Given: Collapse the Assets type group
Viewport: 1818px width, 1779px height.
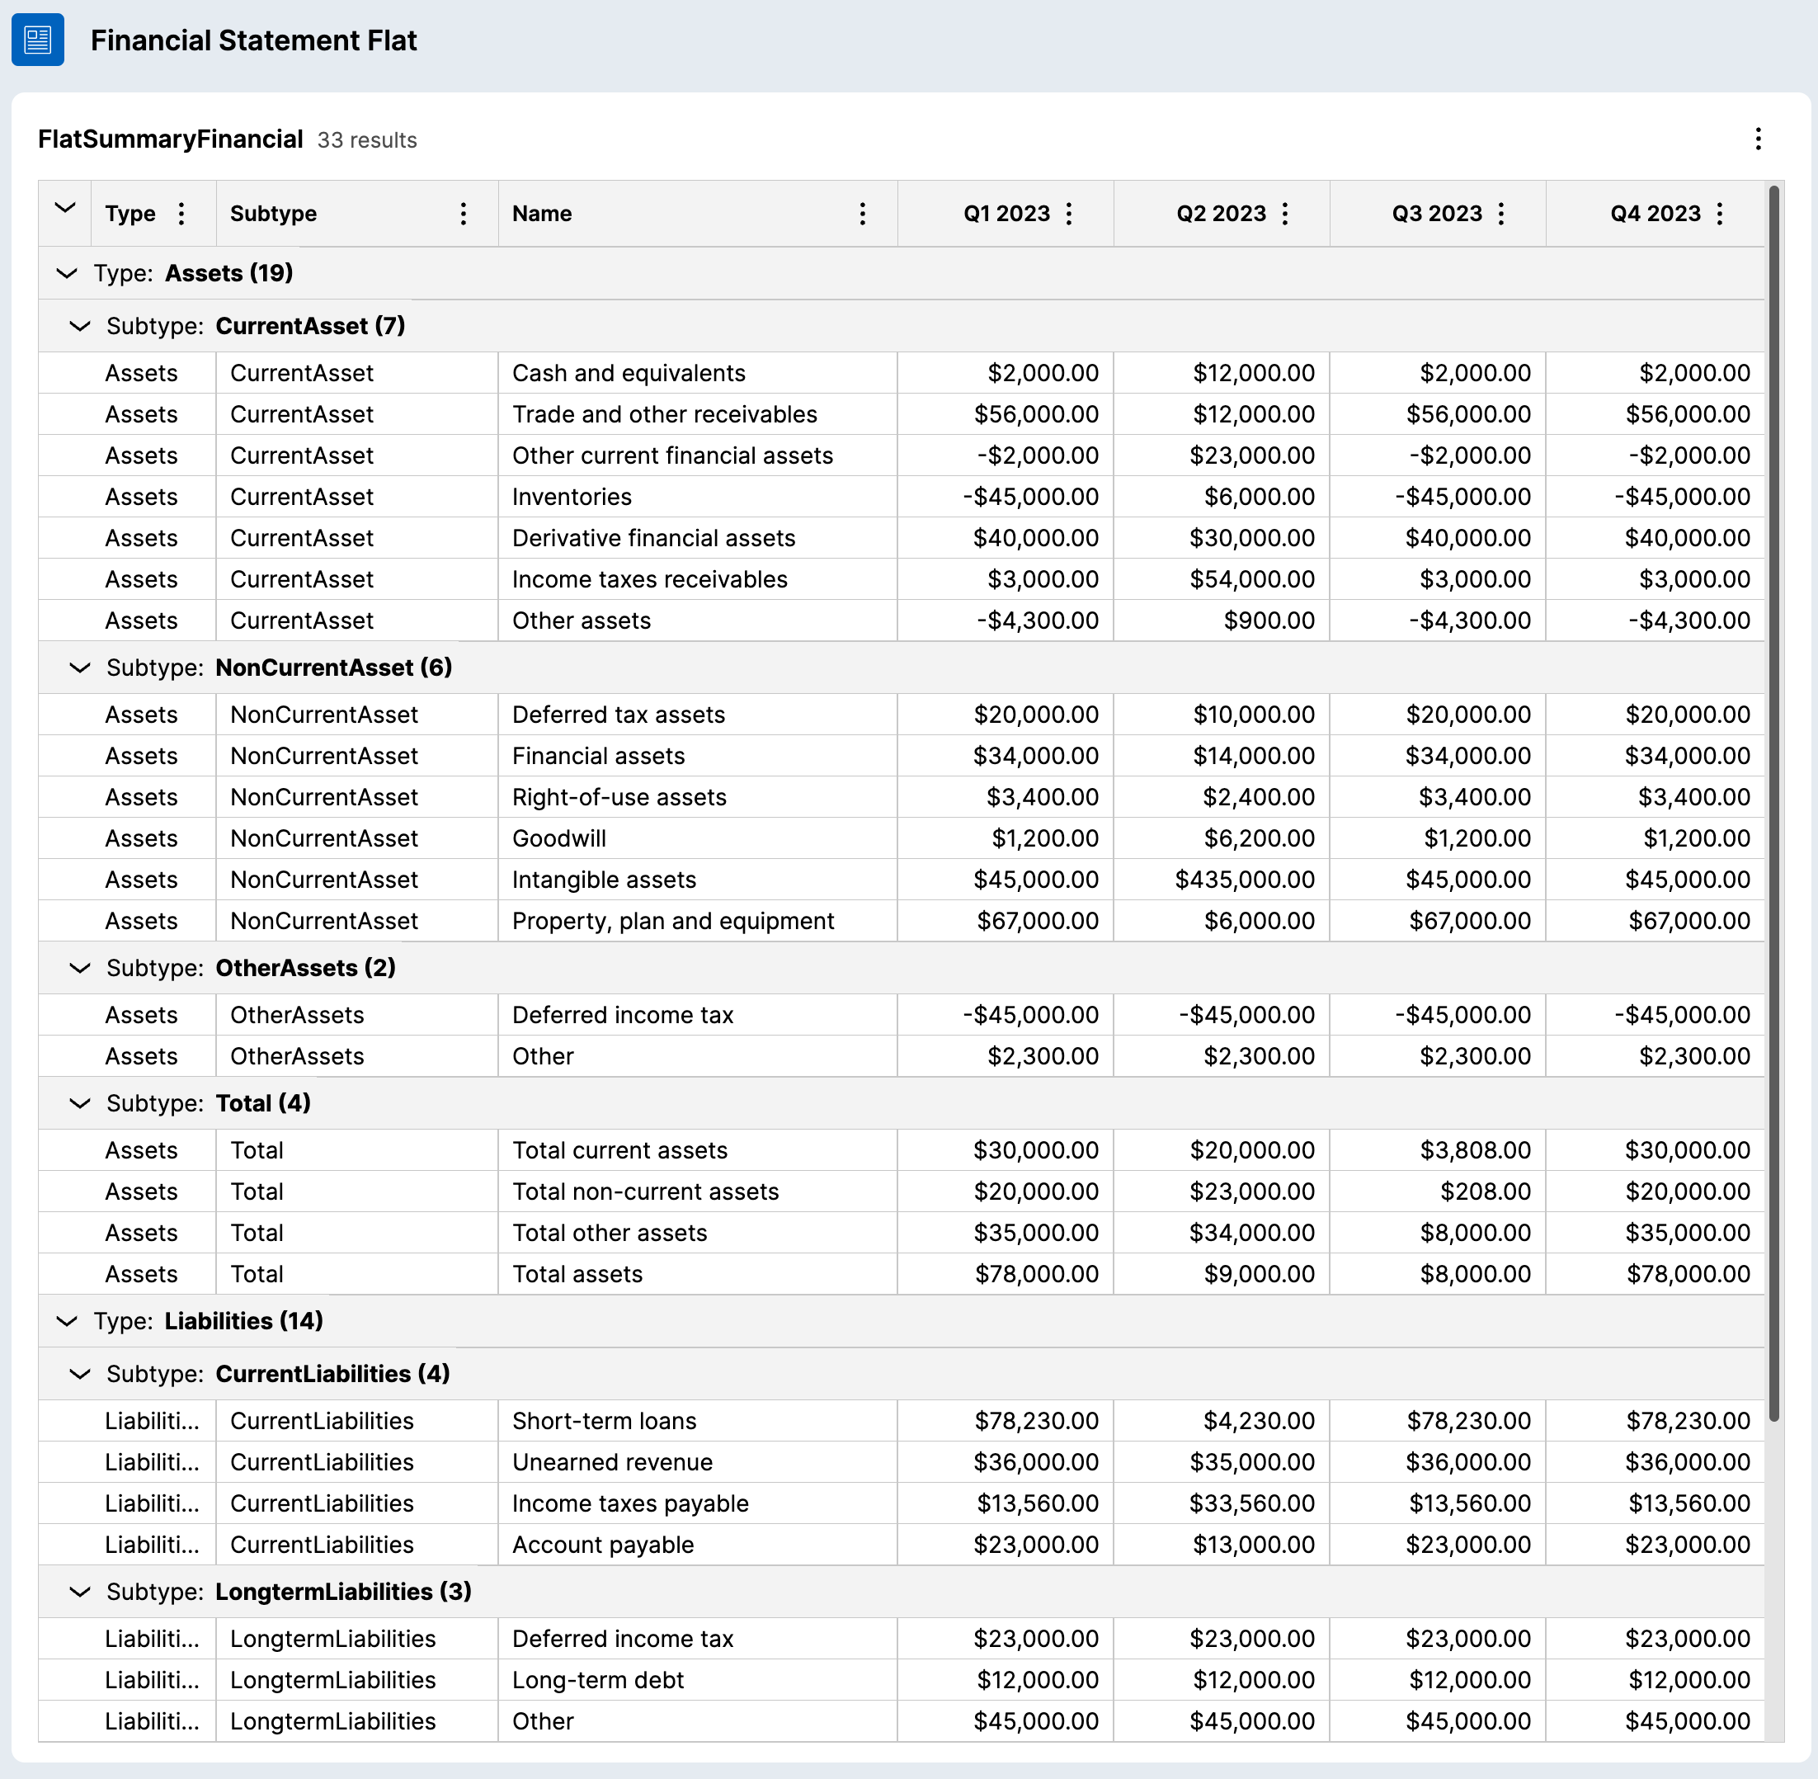Looking at the screenshot, I should coord(66,274).
